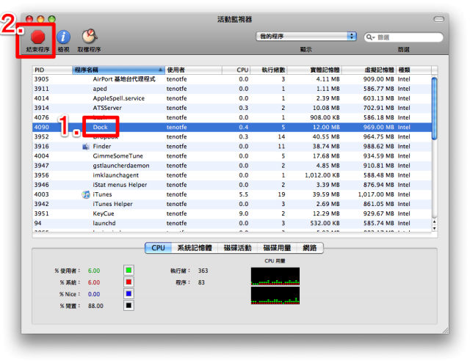Switch to the network tab
This screenshot has height=363, width=470.
(x=310, y=248)
